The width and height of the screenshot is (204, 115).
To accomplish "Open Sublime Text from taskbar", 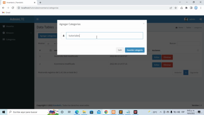I will coord(121,112).
